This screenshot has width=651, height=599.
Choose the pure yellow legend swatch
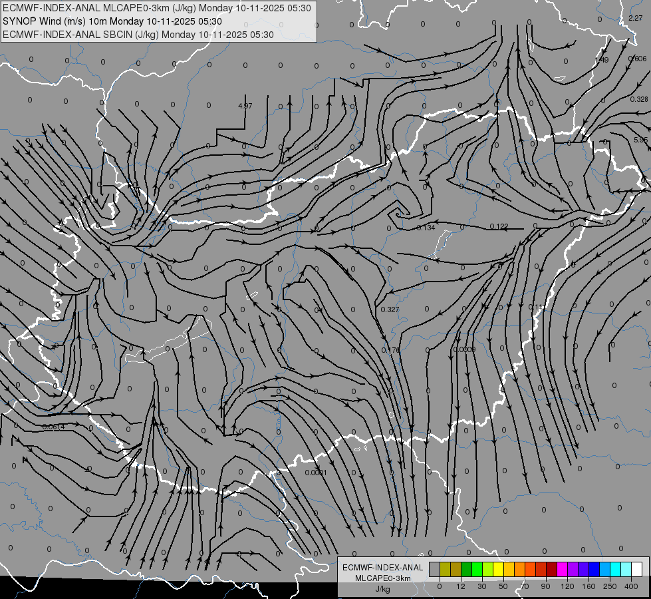[499, 569]
